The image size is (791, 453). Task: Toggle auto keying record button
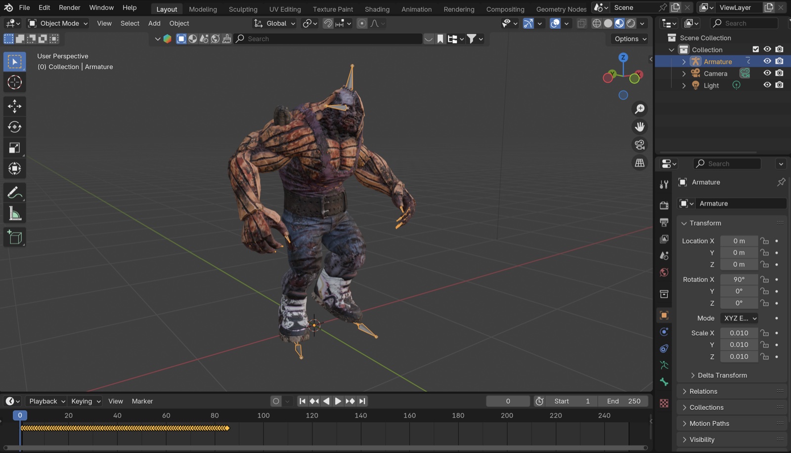(276, 401)
